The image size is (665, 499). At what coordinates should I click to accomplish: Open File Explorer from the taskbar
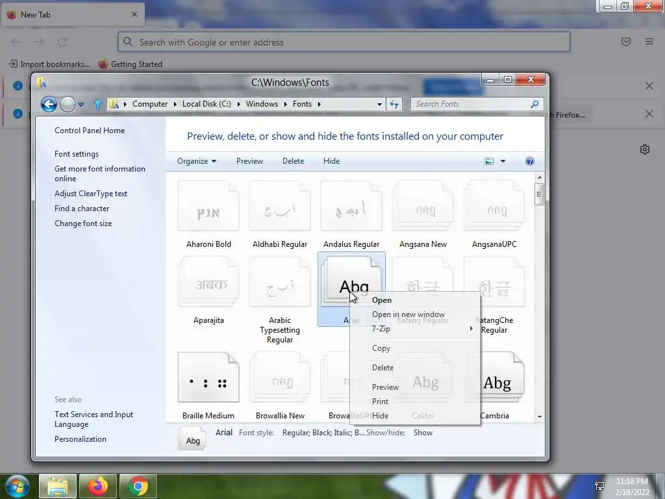click(x=58, y=486)
